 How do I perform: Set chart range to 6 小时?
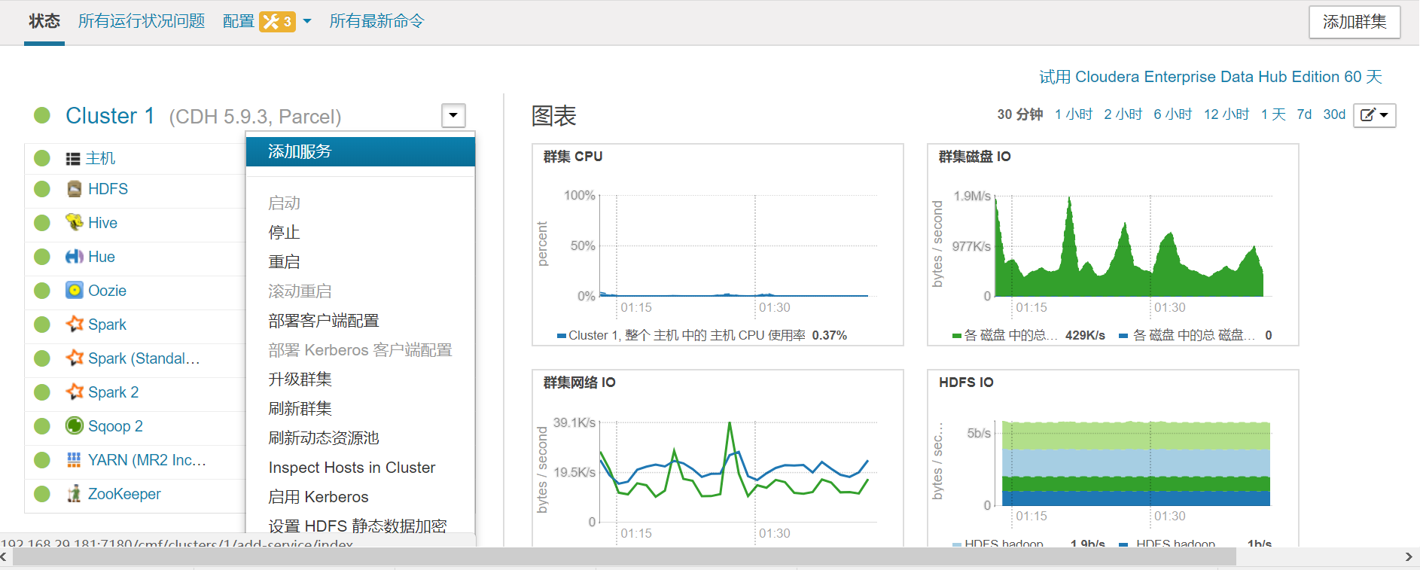1173,114
